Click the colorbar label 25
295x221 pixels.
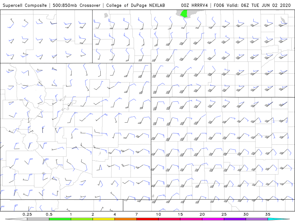(224, 214)
